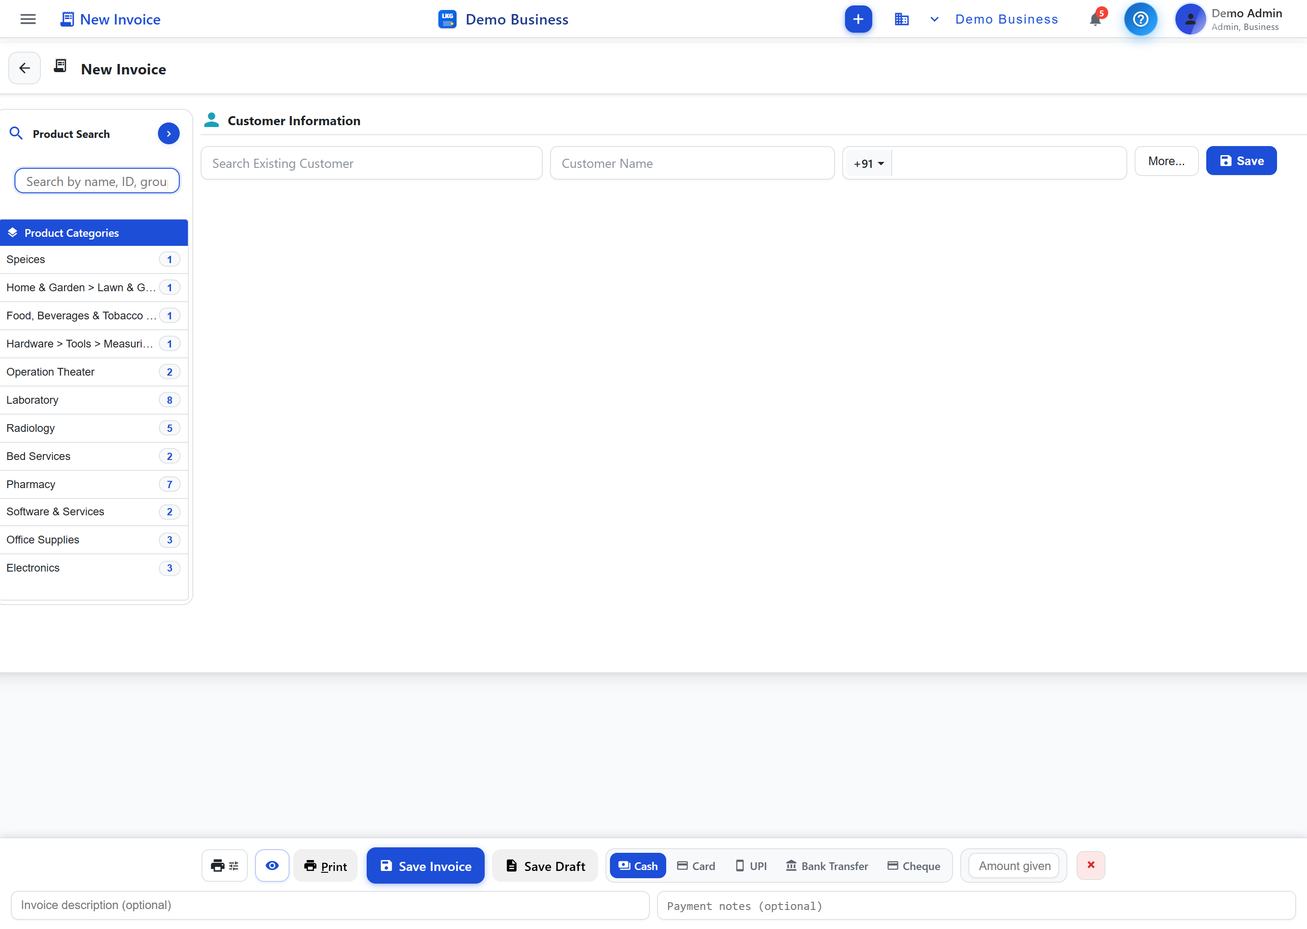Focus the Invoice description field
The image size is (1307, 929).
tap(330, 905)
